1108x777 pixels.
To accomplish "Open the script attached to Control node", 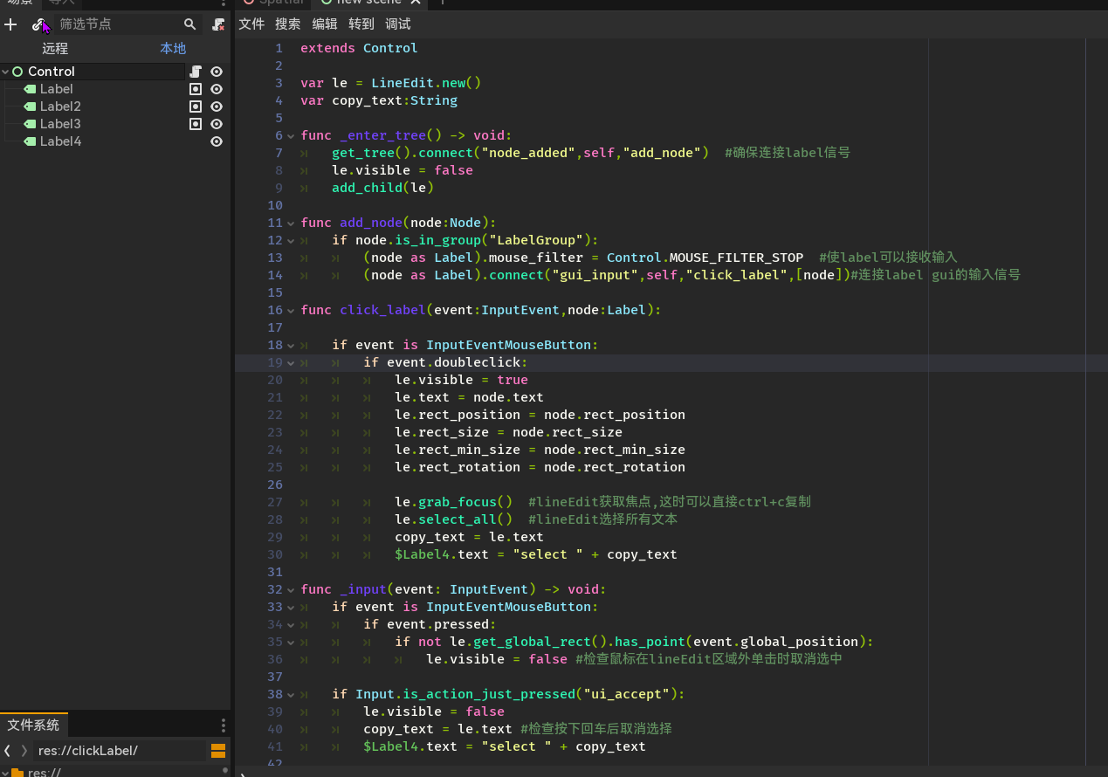I will (196, 72).
